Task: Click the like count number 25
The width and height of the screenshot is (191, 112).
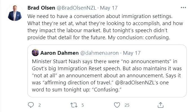Action: [127, 105]
